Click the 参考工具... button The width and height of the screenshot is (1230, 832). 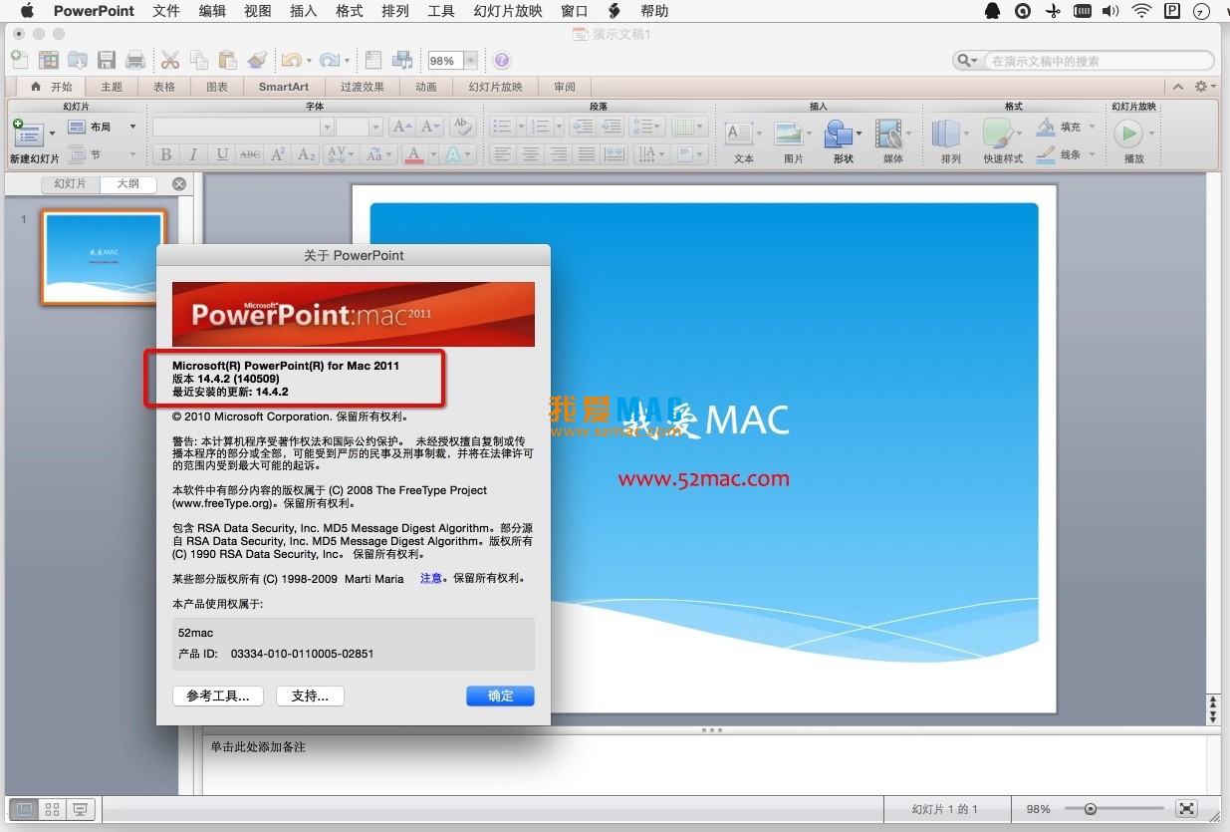(218, 695)
